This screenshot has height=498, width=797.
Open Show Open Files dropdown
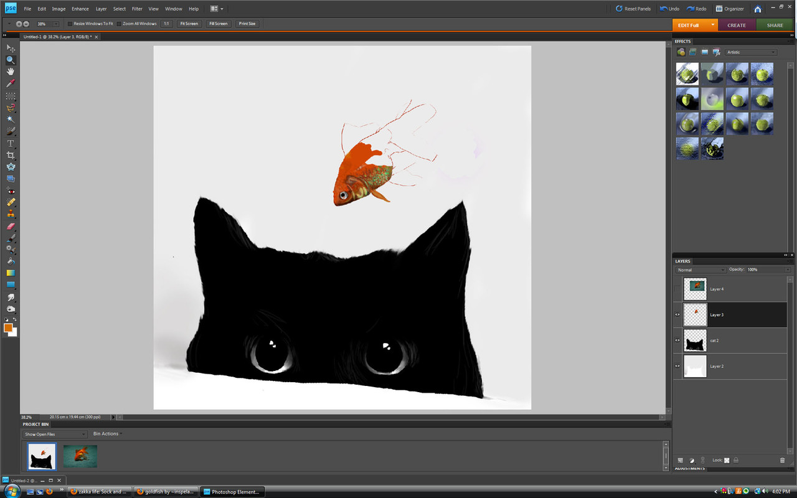pos(55,434)
